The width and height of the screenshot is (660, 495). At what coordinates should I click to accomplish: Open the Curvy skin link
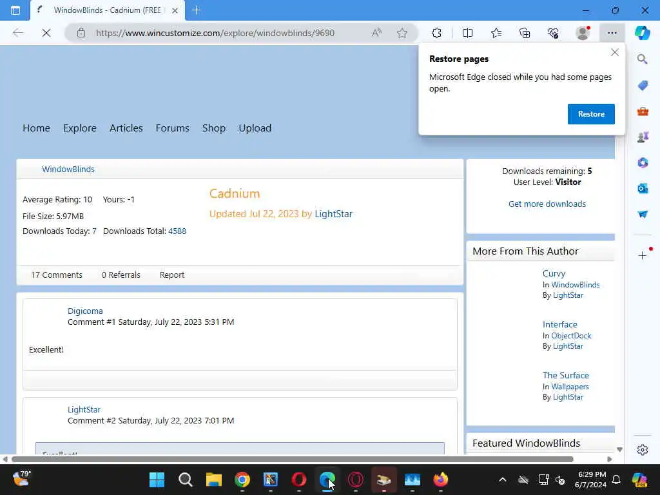(x=554, y=273)
